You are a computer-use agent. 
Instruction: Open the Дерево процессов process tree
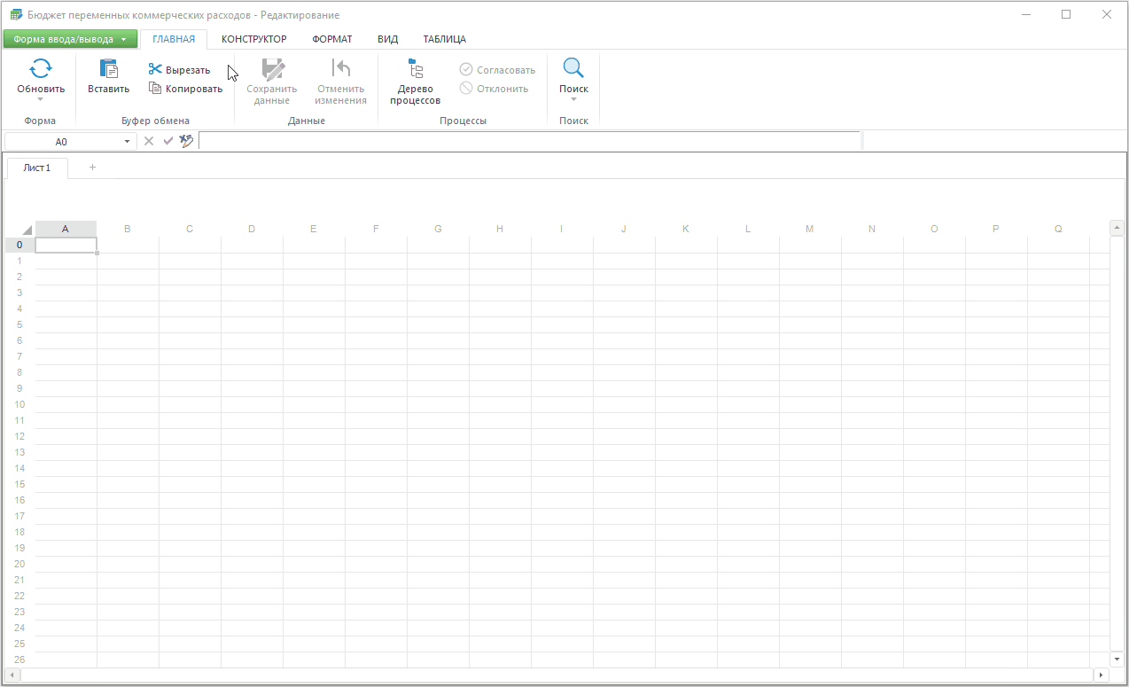tap(415, 81)
